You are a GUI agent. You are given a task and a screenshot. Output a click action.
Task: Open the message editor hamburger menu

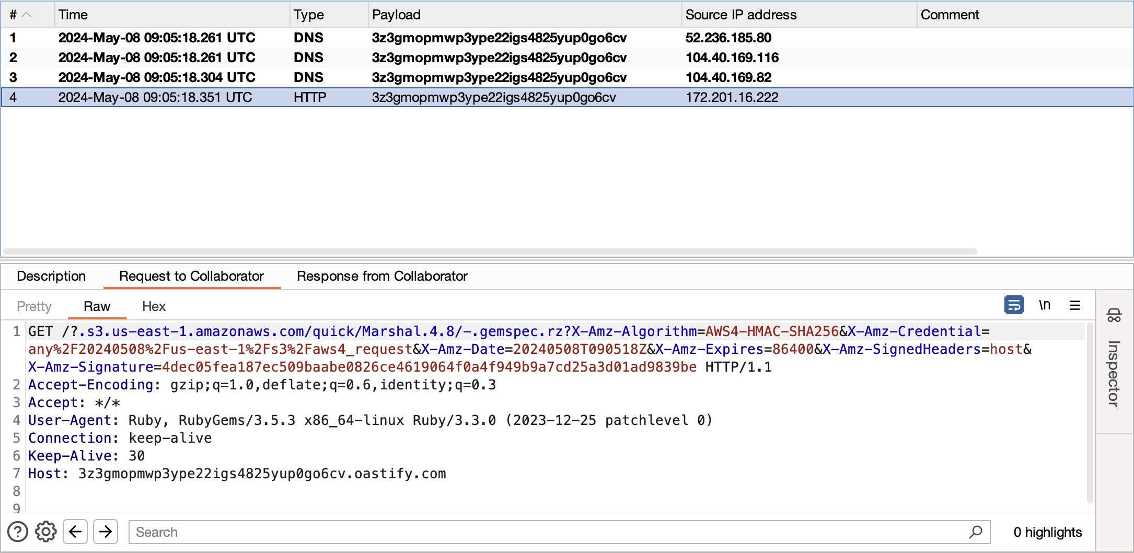1074,305
